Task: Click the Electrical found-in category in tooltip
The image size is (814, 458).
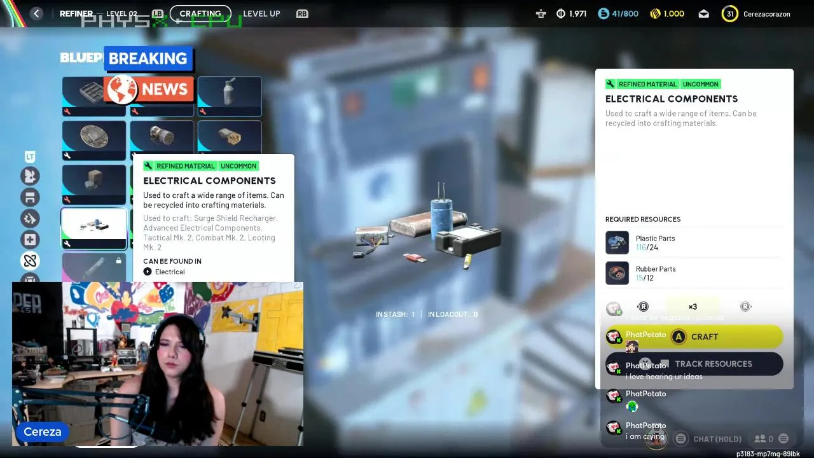Action: point(164,272)
